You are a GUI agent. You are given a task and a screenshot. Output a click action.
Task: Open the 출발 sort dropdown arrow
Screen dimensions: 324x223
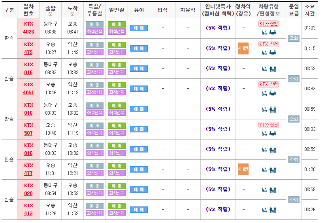tap(50, 14)
